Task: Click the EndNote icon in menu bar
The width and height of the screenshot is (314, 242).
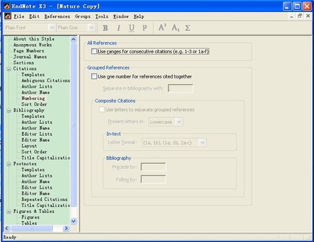Action: tap(8, 16)
